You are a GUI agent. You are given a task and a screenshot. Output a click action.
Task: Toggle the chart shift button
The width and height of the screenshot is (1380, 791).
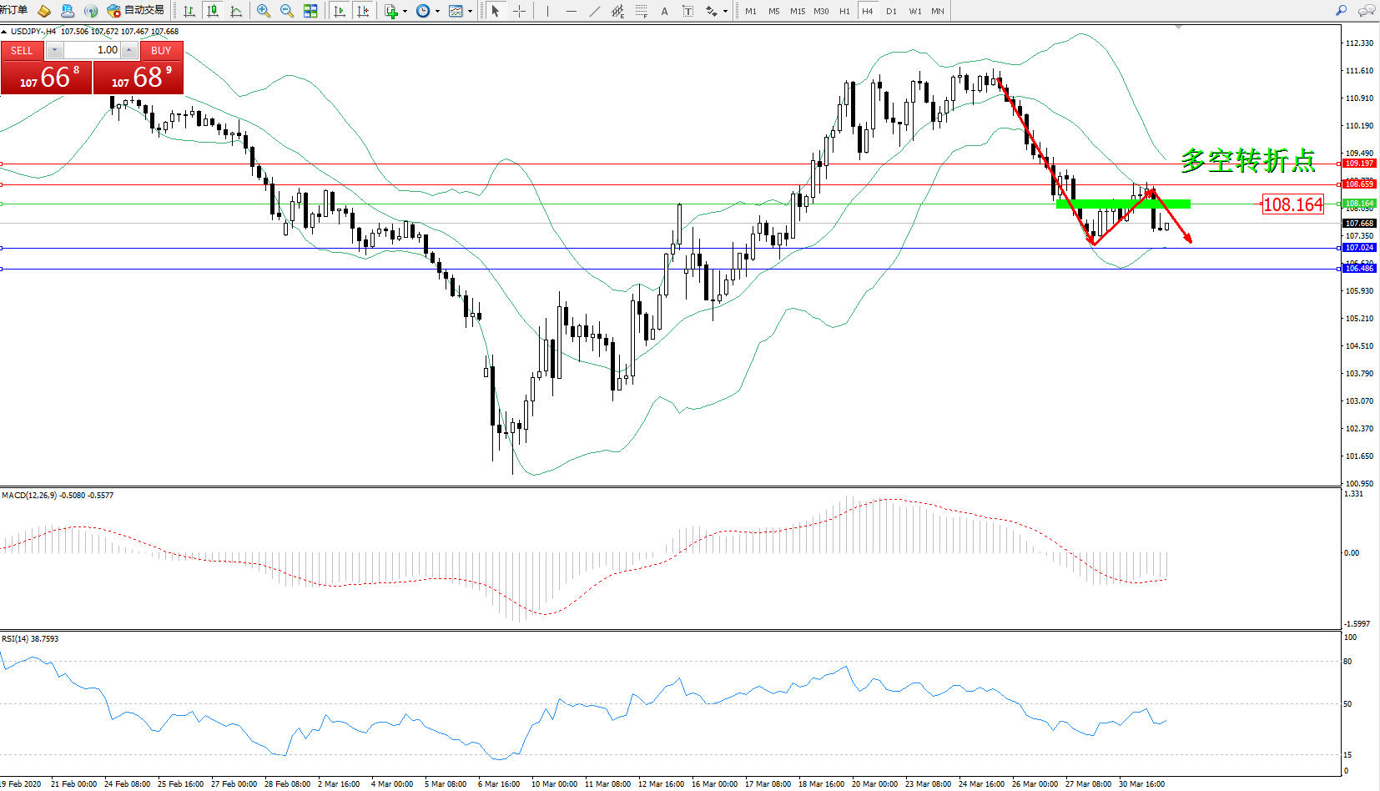tap(363, 11)
